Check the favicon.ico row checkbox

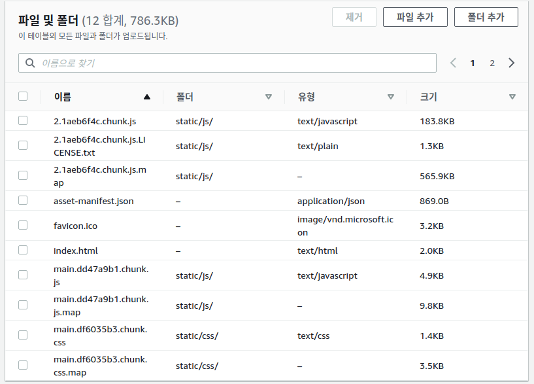click(x=23, y=225)
